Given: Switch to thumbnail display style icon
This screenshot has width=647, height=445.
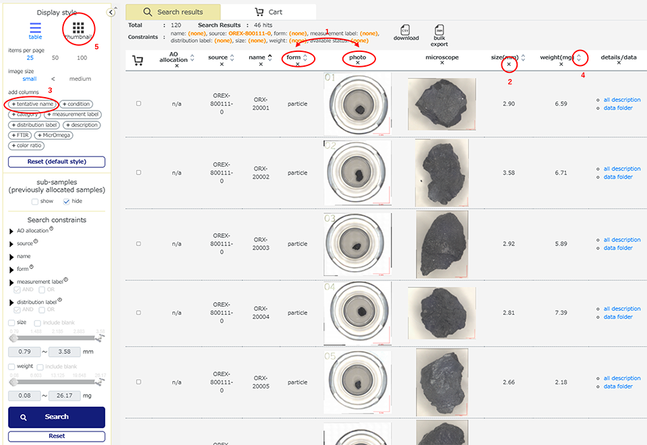Looking at the screenshot, I should tap(78, 27).
